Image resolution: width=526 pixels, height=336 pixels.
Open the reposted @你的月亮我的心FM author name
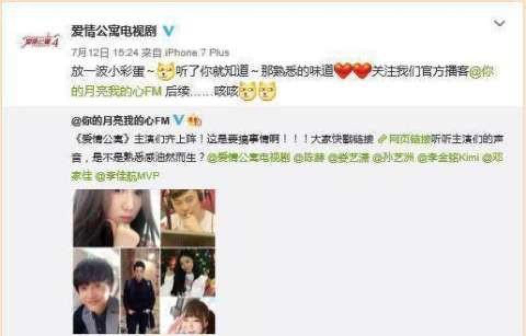click(x=120, y=120)
